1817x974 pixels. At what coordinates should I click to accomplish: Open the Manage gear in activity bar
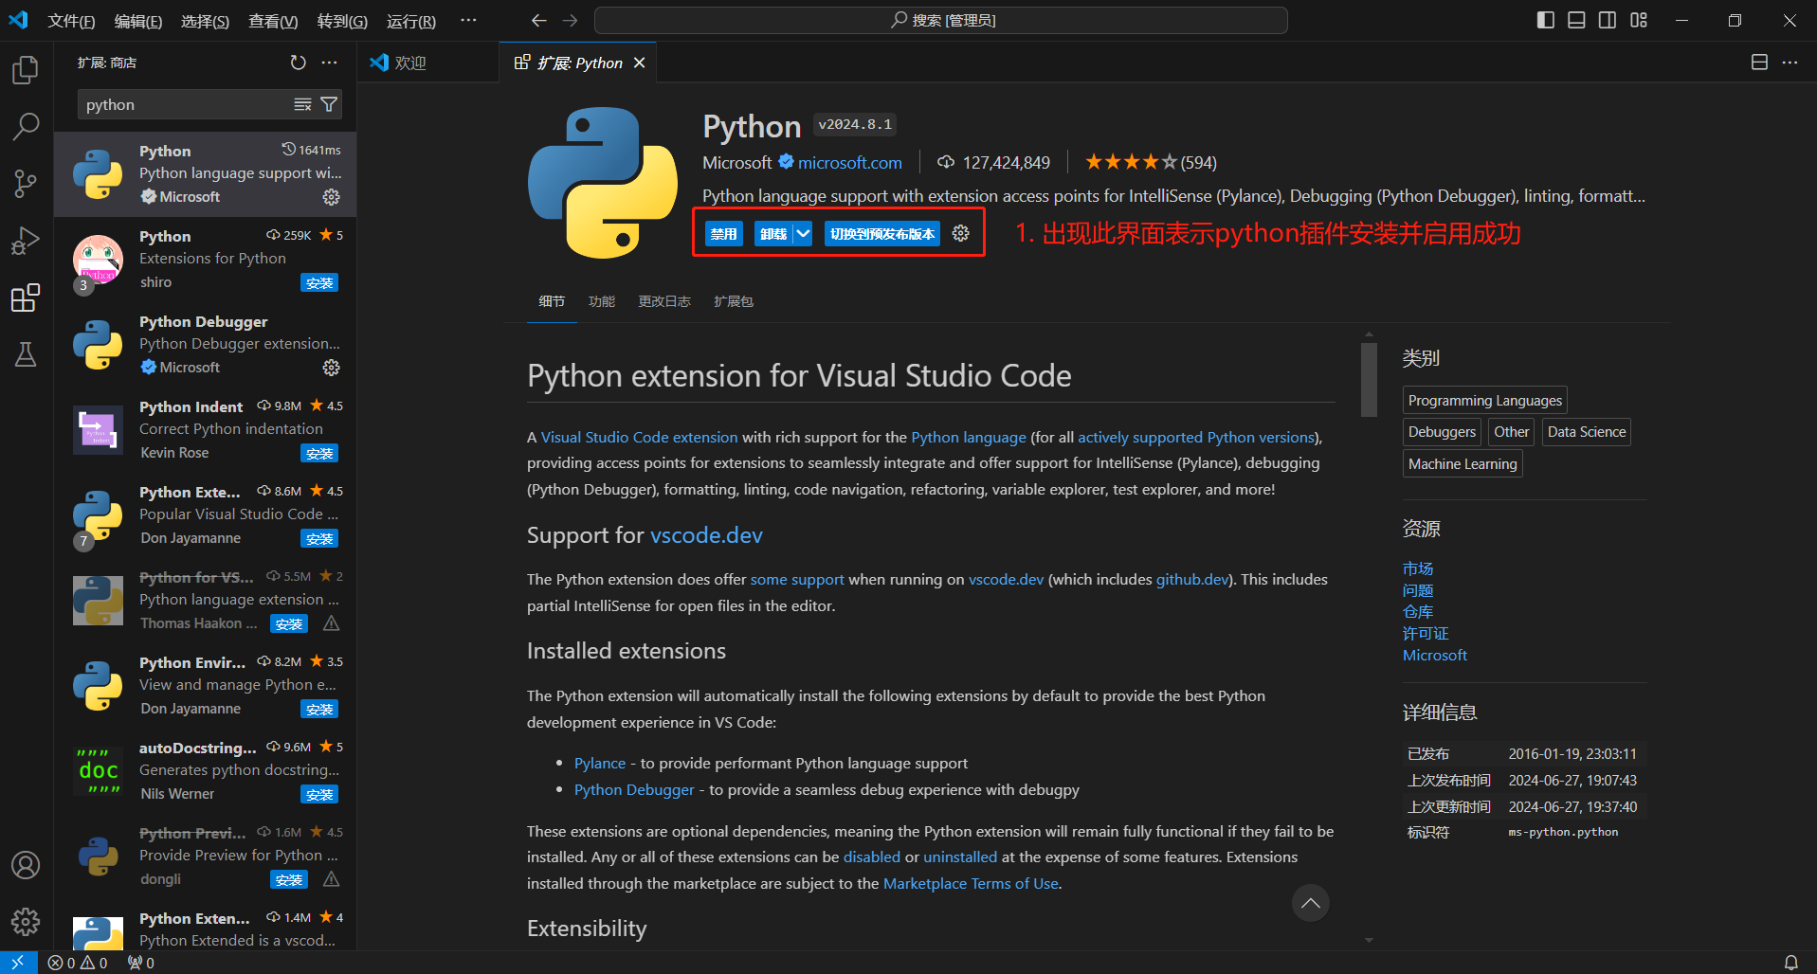pyautogui.click(x=26, y=921)
